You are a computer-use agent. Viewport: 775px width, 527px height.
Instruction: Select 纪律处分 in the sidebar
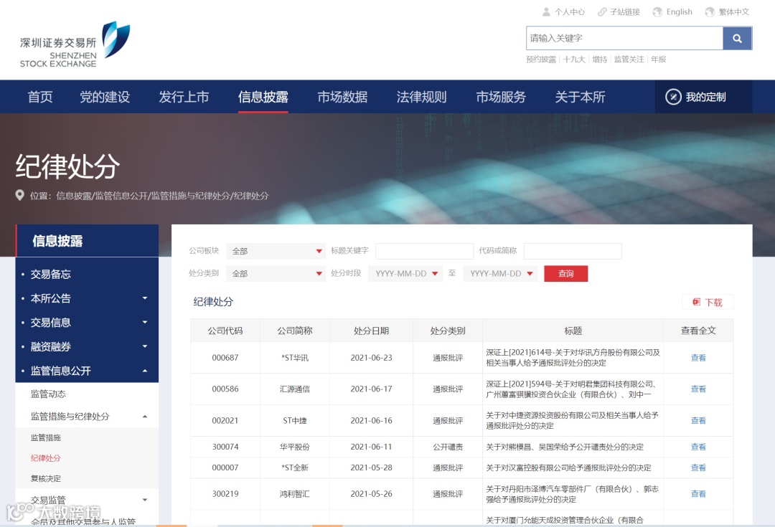point(45,458)
